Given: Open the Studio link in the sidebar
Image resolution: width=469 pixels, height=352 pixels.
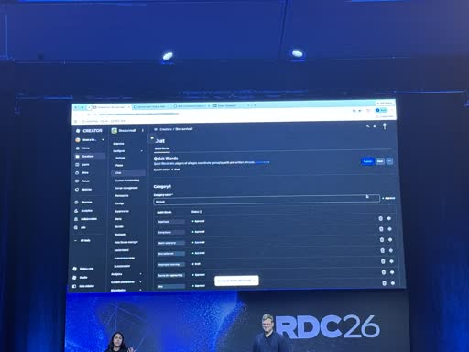Looking at the screenshot, I should (81, 278).
